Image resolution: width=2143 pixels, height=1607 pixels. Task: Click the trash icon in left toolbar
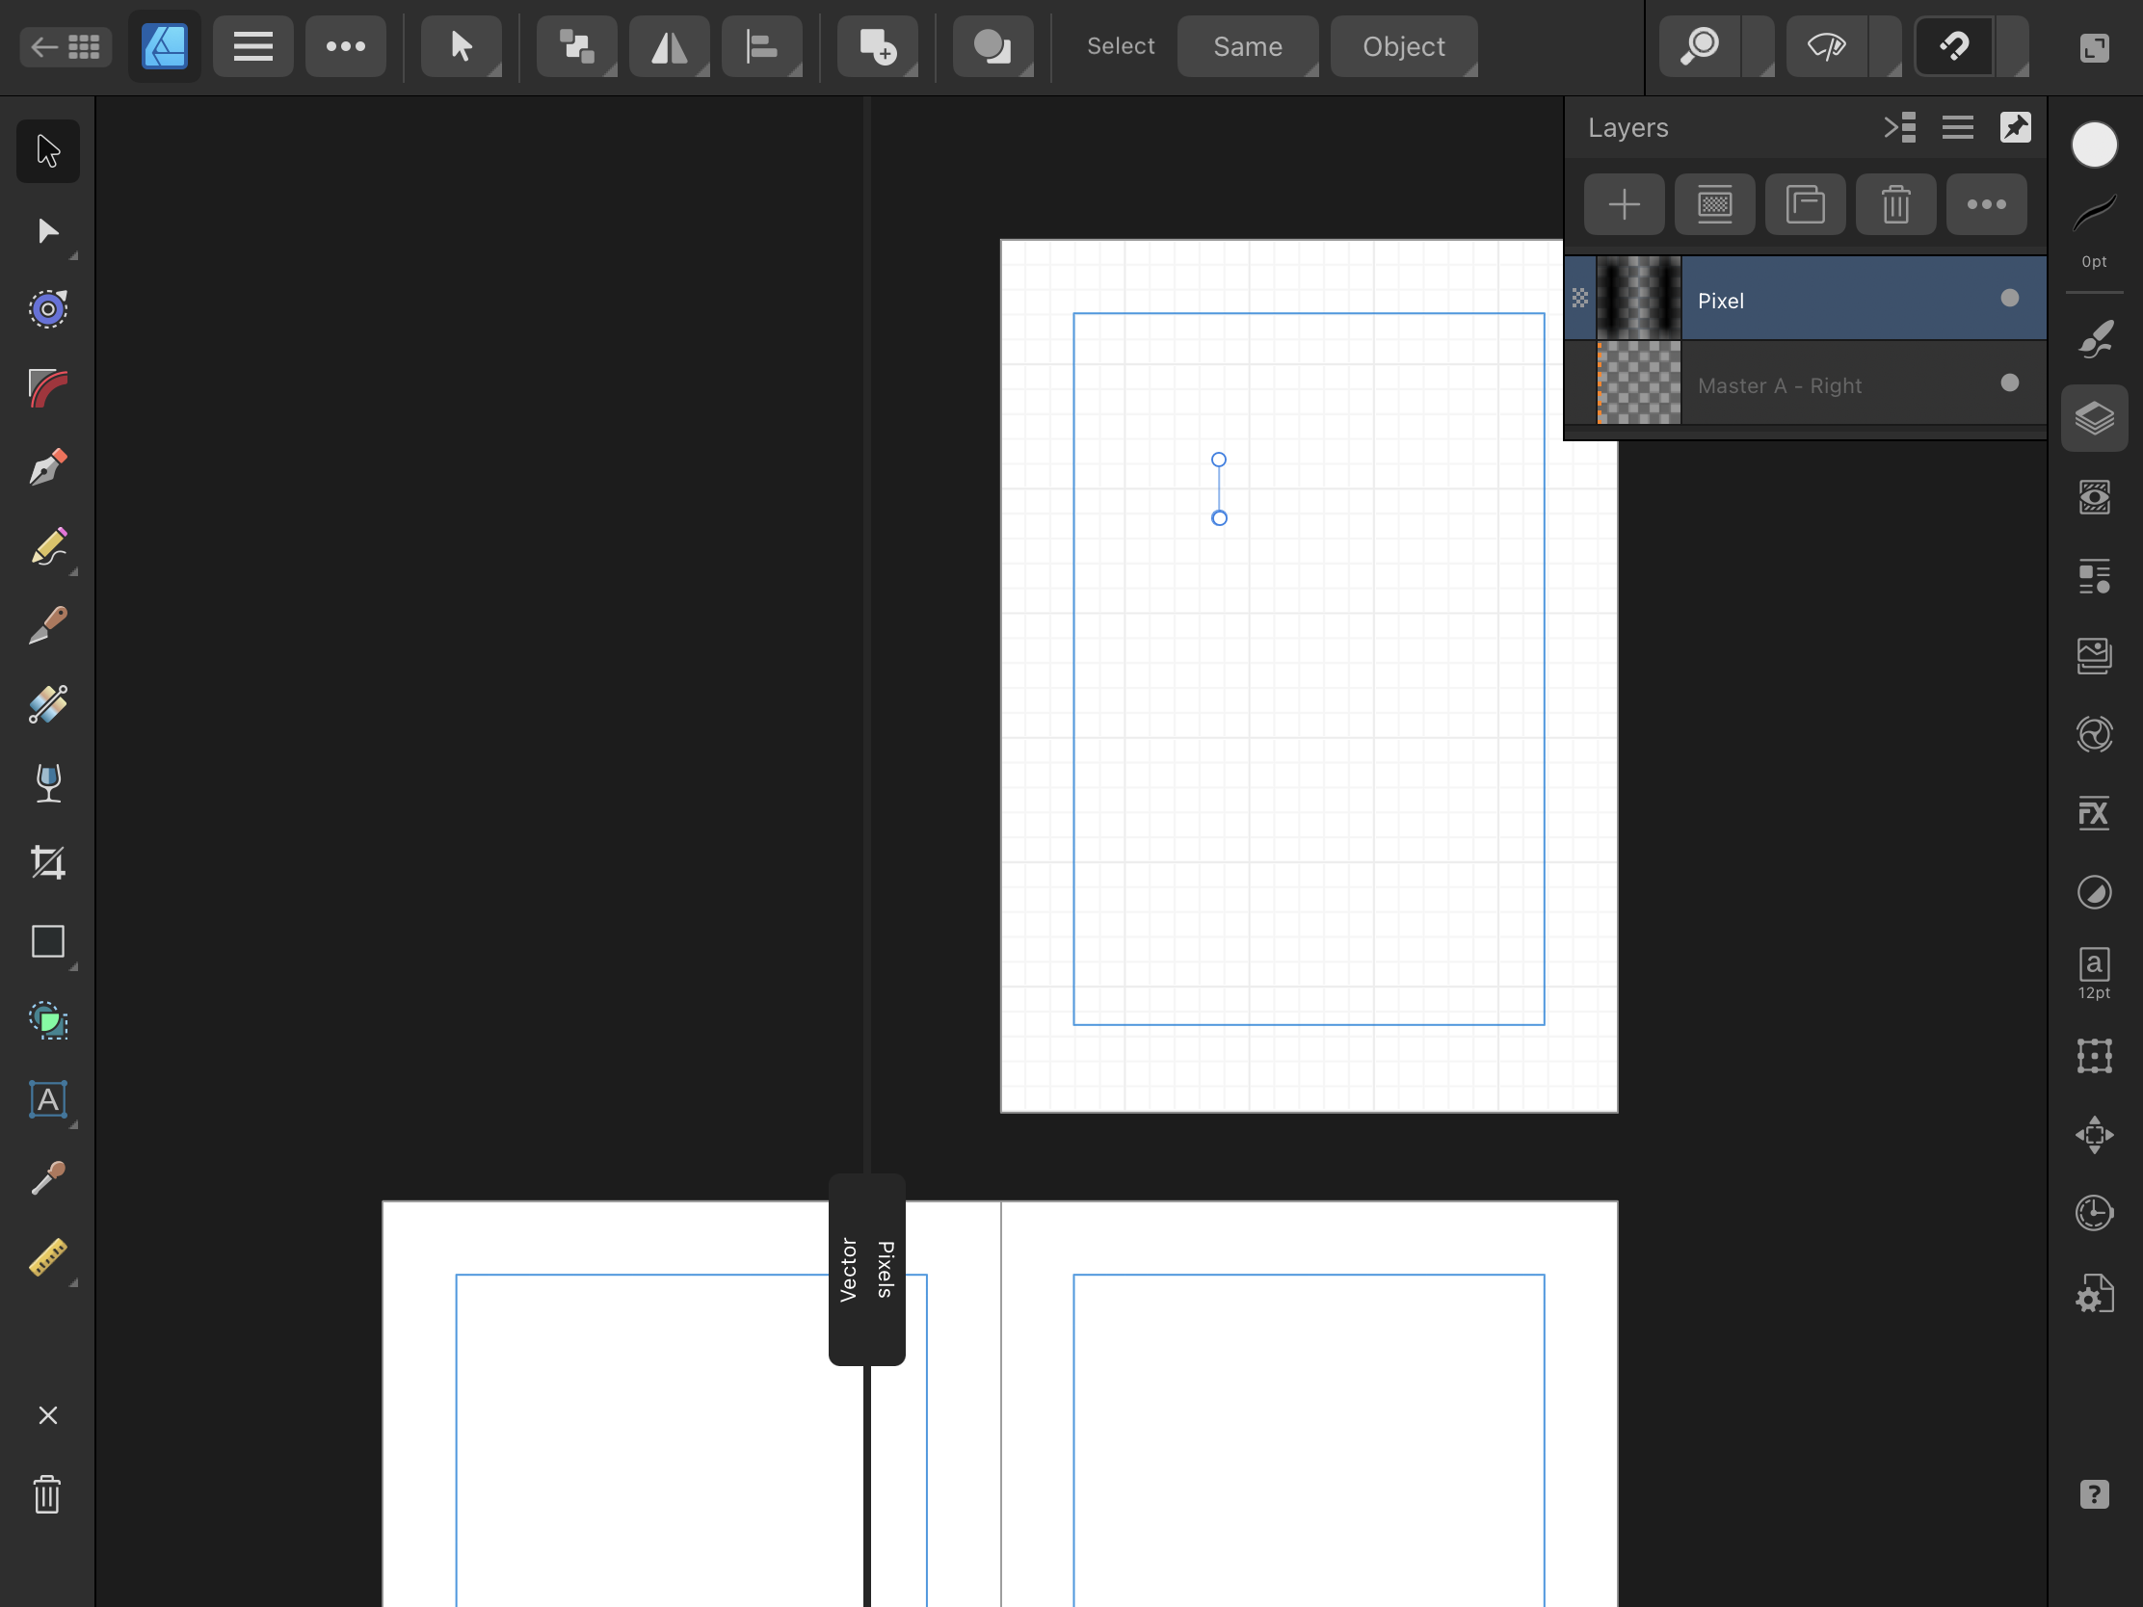(47, 1494)
